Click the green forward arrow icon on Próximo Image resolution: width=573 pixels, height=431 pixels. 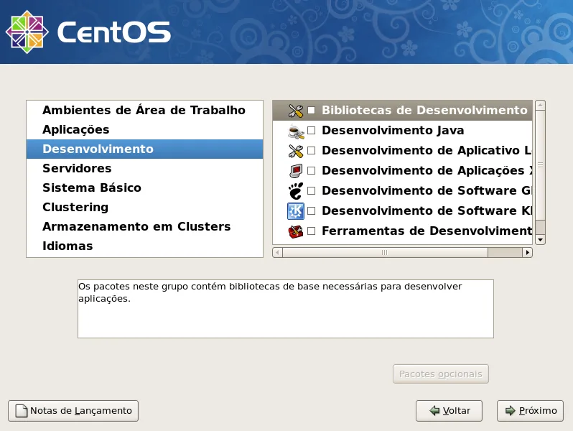(x=510, y=411)
